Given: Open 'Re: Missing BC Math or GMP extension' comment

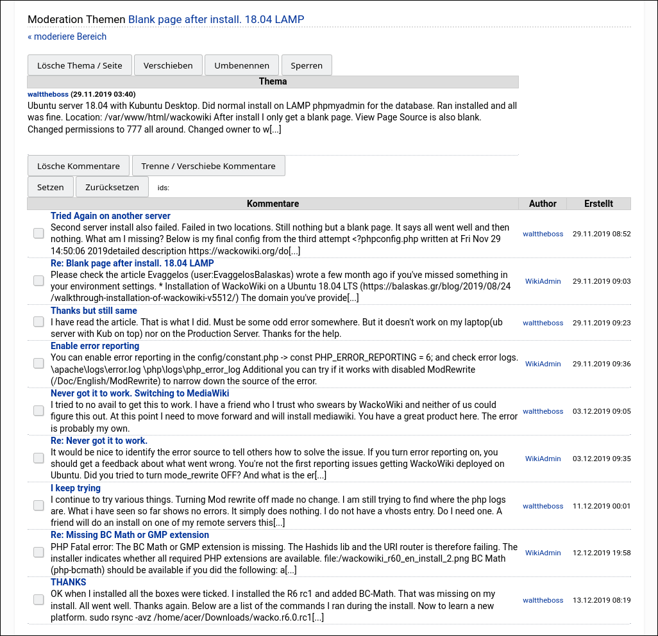Looking at the screenshot, I should pos(130,535).
